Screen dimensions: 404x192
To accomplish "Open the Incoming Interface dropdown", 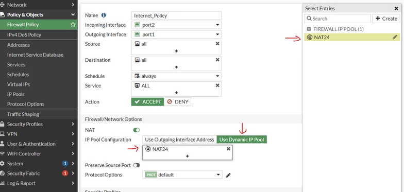I will (176, 25).
